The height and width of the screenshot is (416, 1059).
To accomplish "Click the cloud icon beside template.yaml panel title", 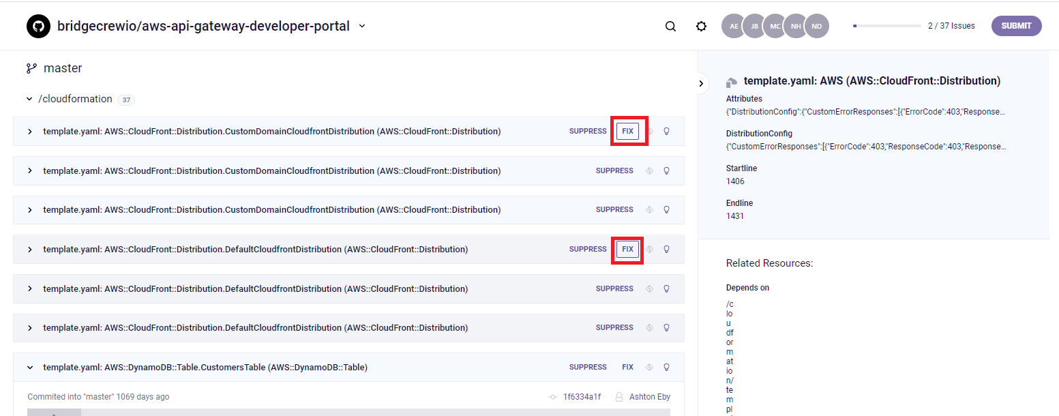I will pos(732,82).
